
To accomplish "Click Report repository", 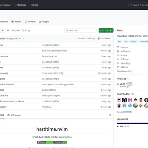I will pyautogui.click(x=124, y=71).
